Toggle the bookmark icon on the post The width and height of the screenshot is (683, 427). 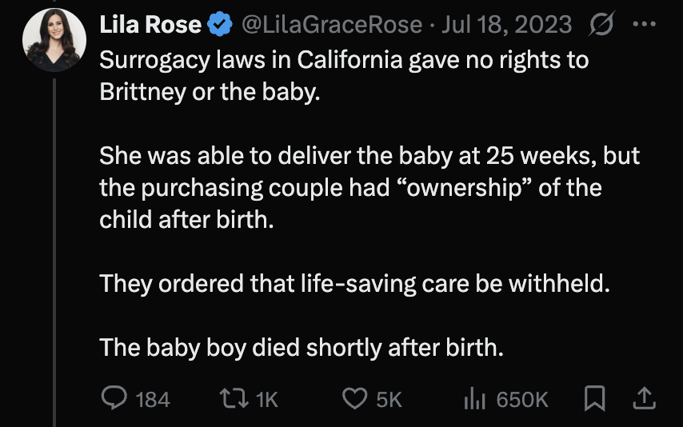(x=593, y=398)
